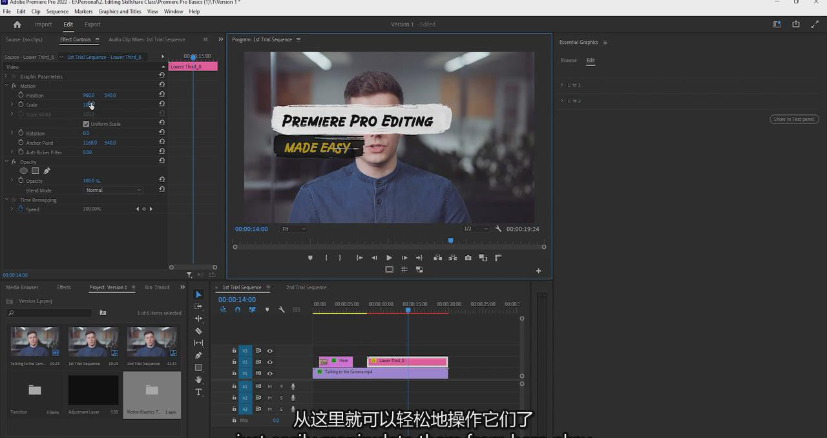Open the Fit zoom level dropdown
827x438 pixels.
pyautogui.click(x=294, y=229)
